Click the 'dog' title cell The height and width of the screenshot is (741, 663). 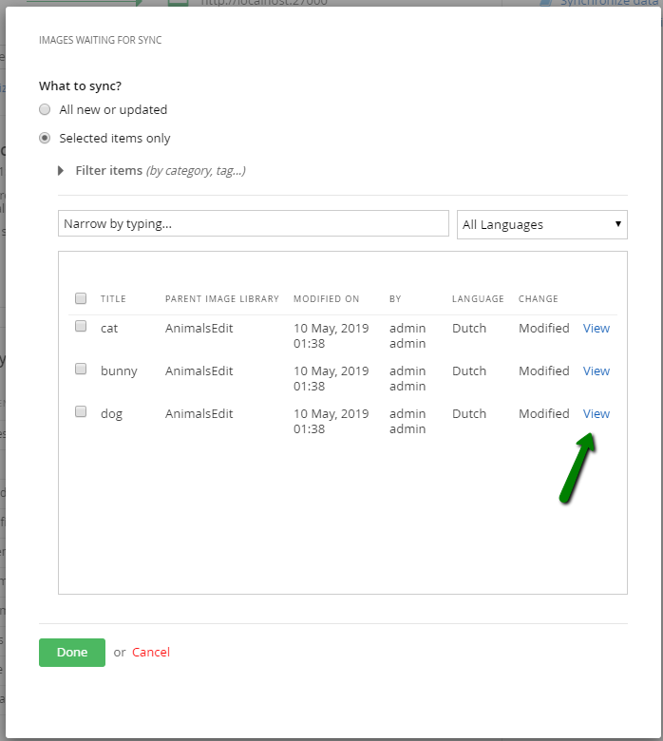[x=111, y=414]
